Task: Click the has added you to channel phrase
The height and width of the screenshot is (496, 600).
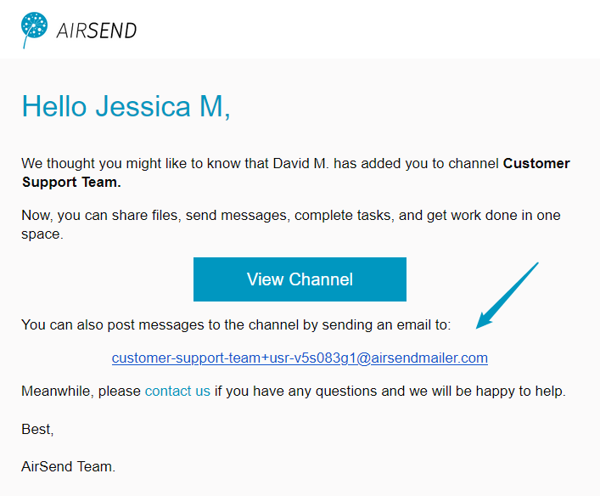Action: tap(417, 164)
